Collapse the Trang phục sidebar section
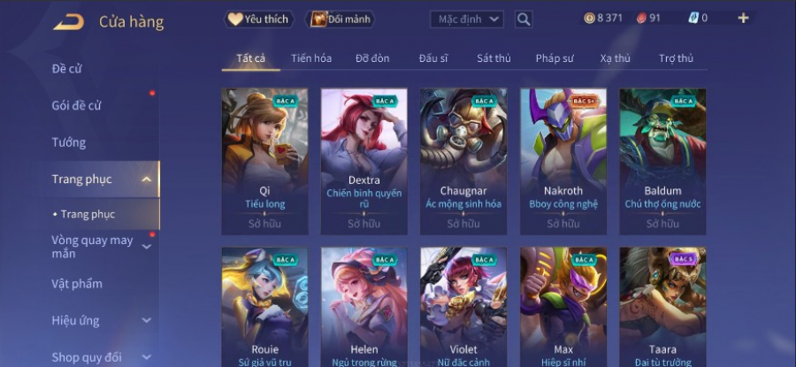 pyautogui.click(x=146, y=180)
